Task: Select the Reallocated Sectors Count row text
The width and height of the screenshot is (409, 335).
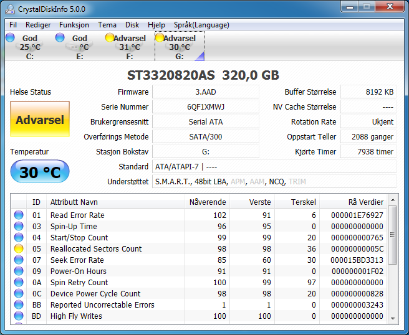Action: (96, 248)
